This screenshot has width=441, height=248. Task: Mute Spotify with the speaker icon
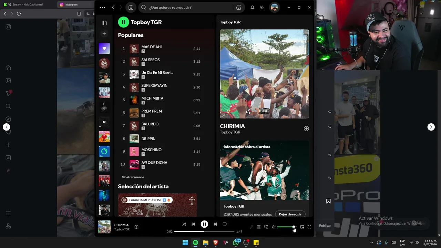[274, 227]
